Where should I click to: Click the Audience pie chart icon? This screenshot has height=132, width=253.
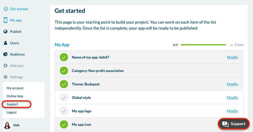[x=5, y=54]
